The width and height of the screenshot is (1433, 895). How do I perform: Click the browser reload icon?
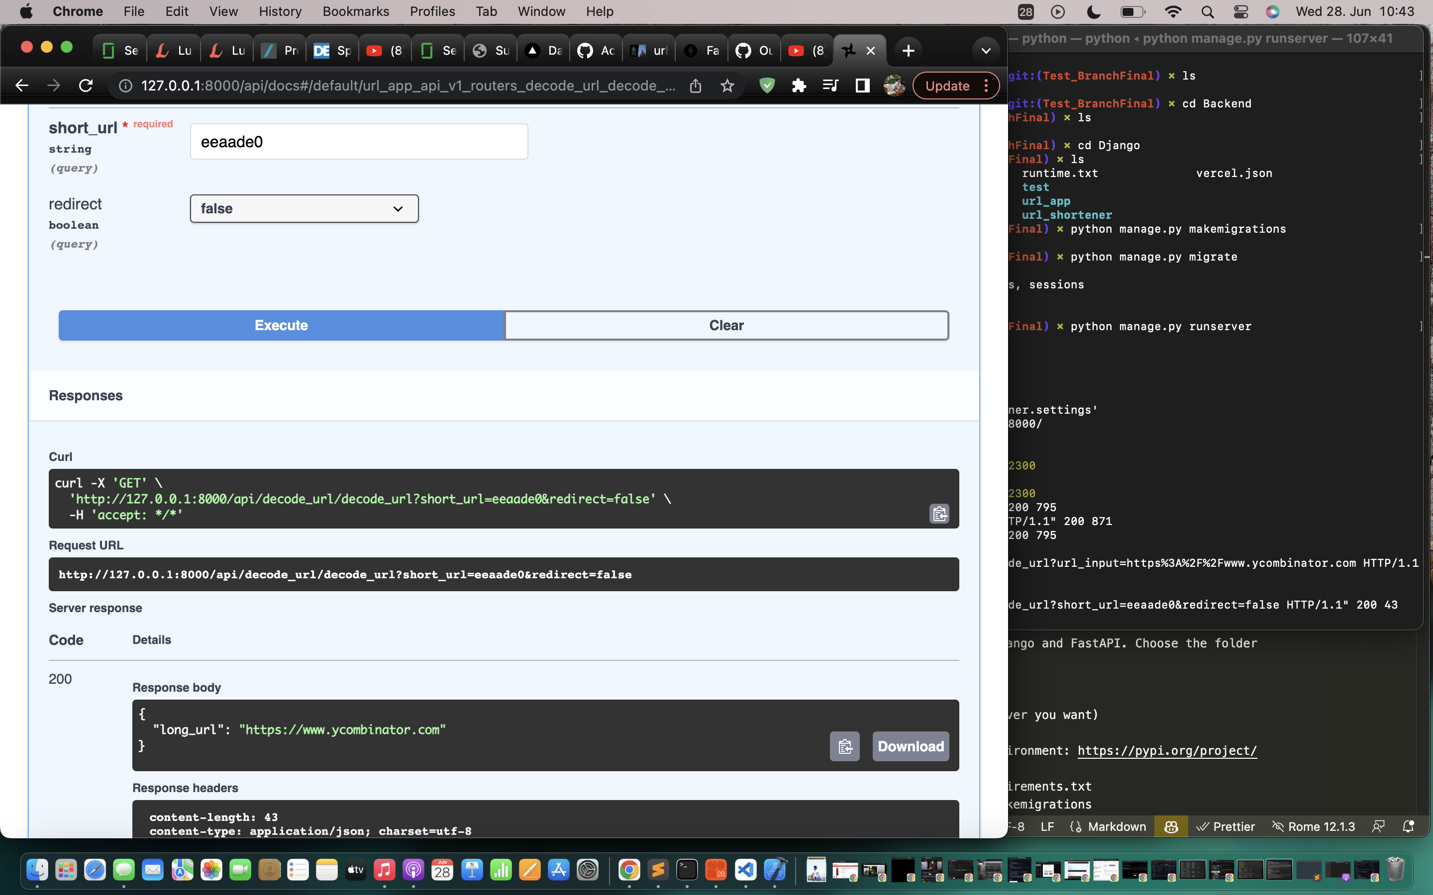pyautogui.click(x=86, y=86)
